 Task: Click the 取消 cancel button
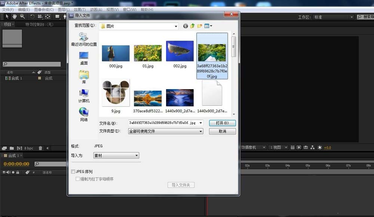pyautogui.click(x=222, y=131)
